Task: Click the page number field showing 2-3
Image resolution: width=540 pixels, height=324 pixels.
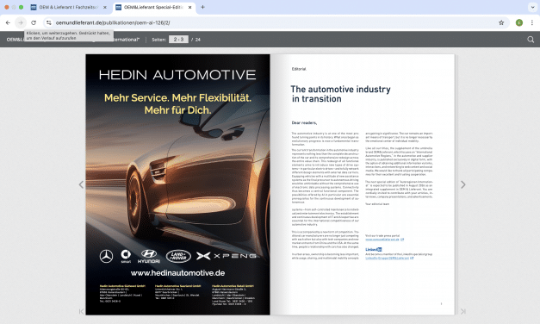Action: (x=178, y=40)
